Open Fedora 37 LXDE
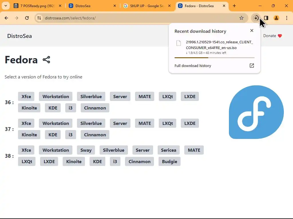The width and height of the screenshot is (293, 219). [190, 123]
